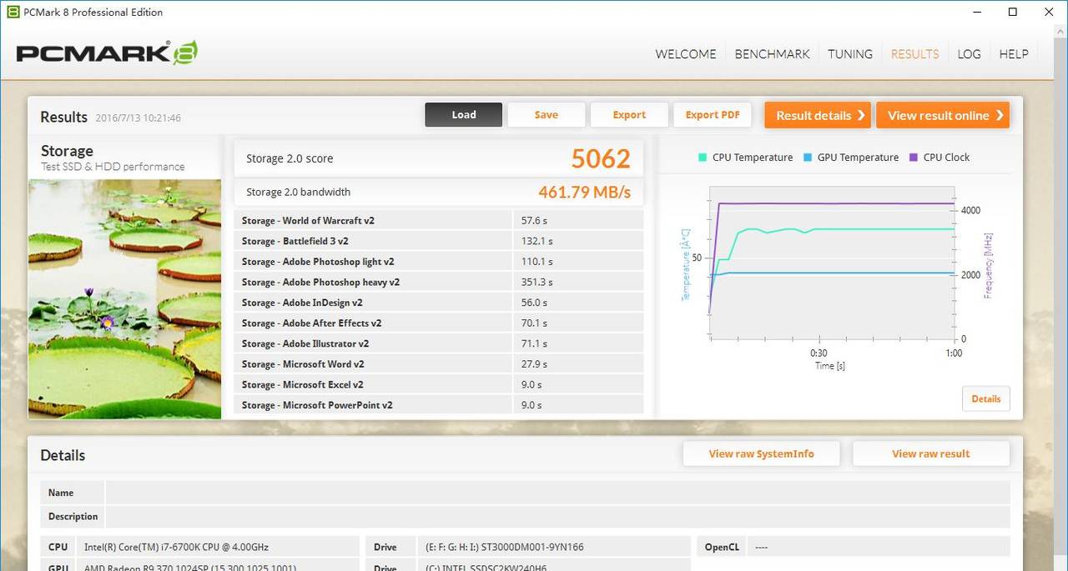This screenshot has height=571, width=1068.
Task: Click View raw SystemInfo
Action: pos(761,454)
